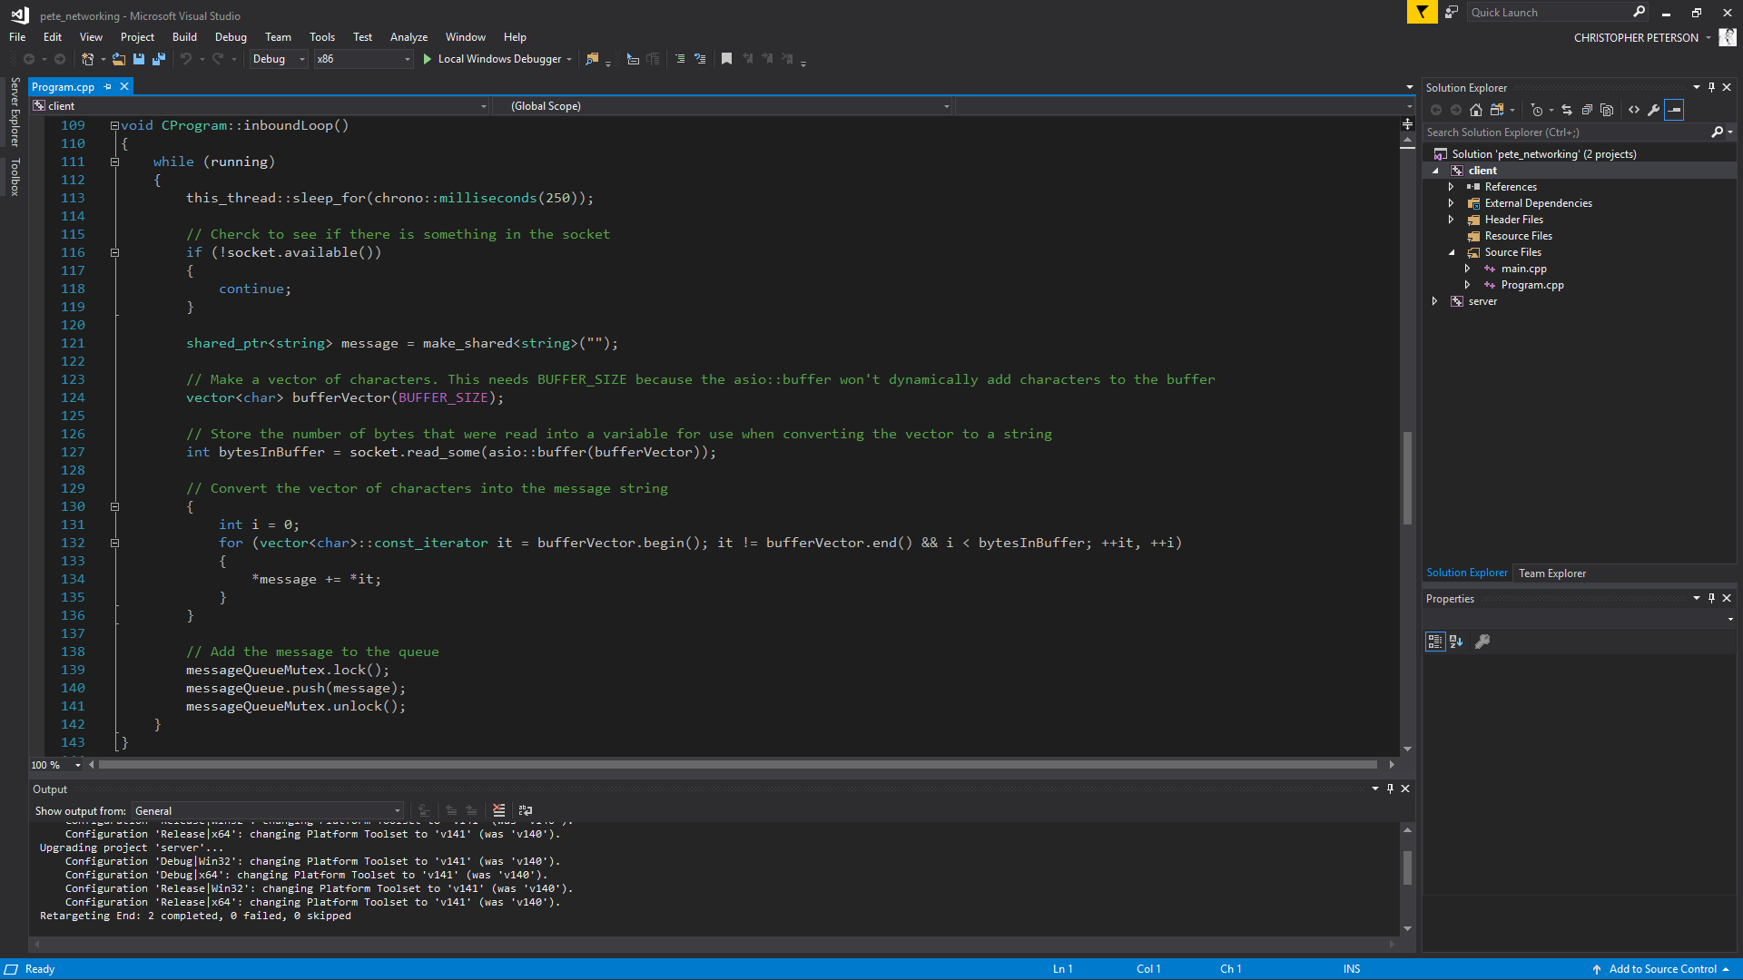Click the Find in Files toolbar icon

tap(592, 59)
